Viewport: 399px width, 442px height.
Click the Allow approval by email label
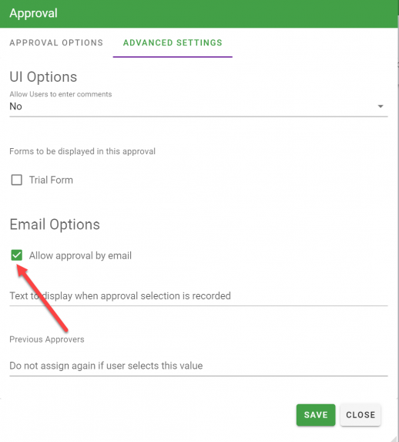coord(80,255)
